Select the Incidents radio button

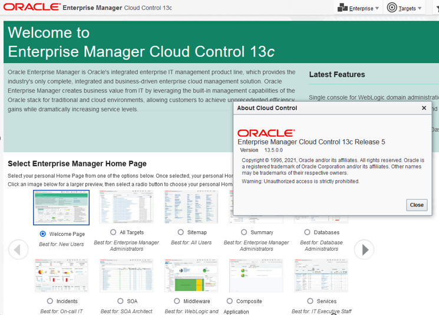50,301
